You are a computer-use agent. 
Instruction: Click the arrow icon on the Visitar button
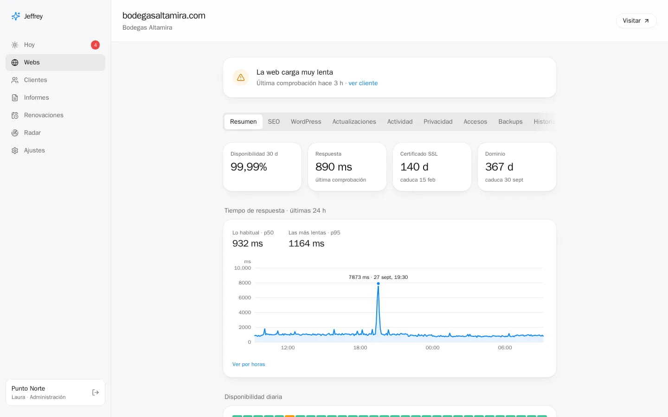point(647,21)
